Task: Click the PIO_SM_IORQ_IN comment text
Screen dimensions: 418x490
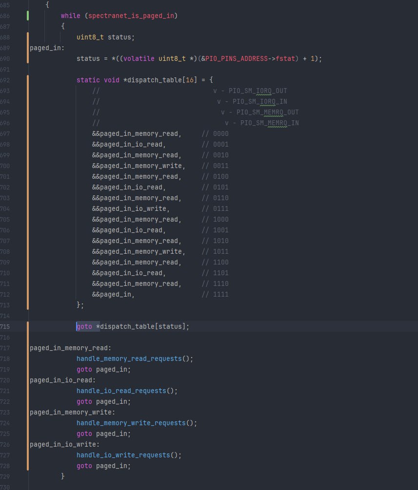Action: pos(259,102)
